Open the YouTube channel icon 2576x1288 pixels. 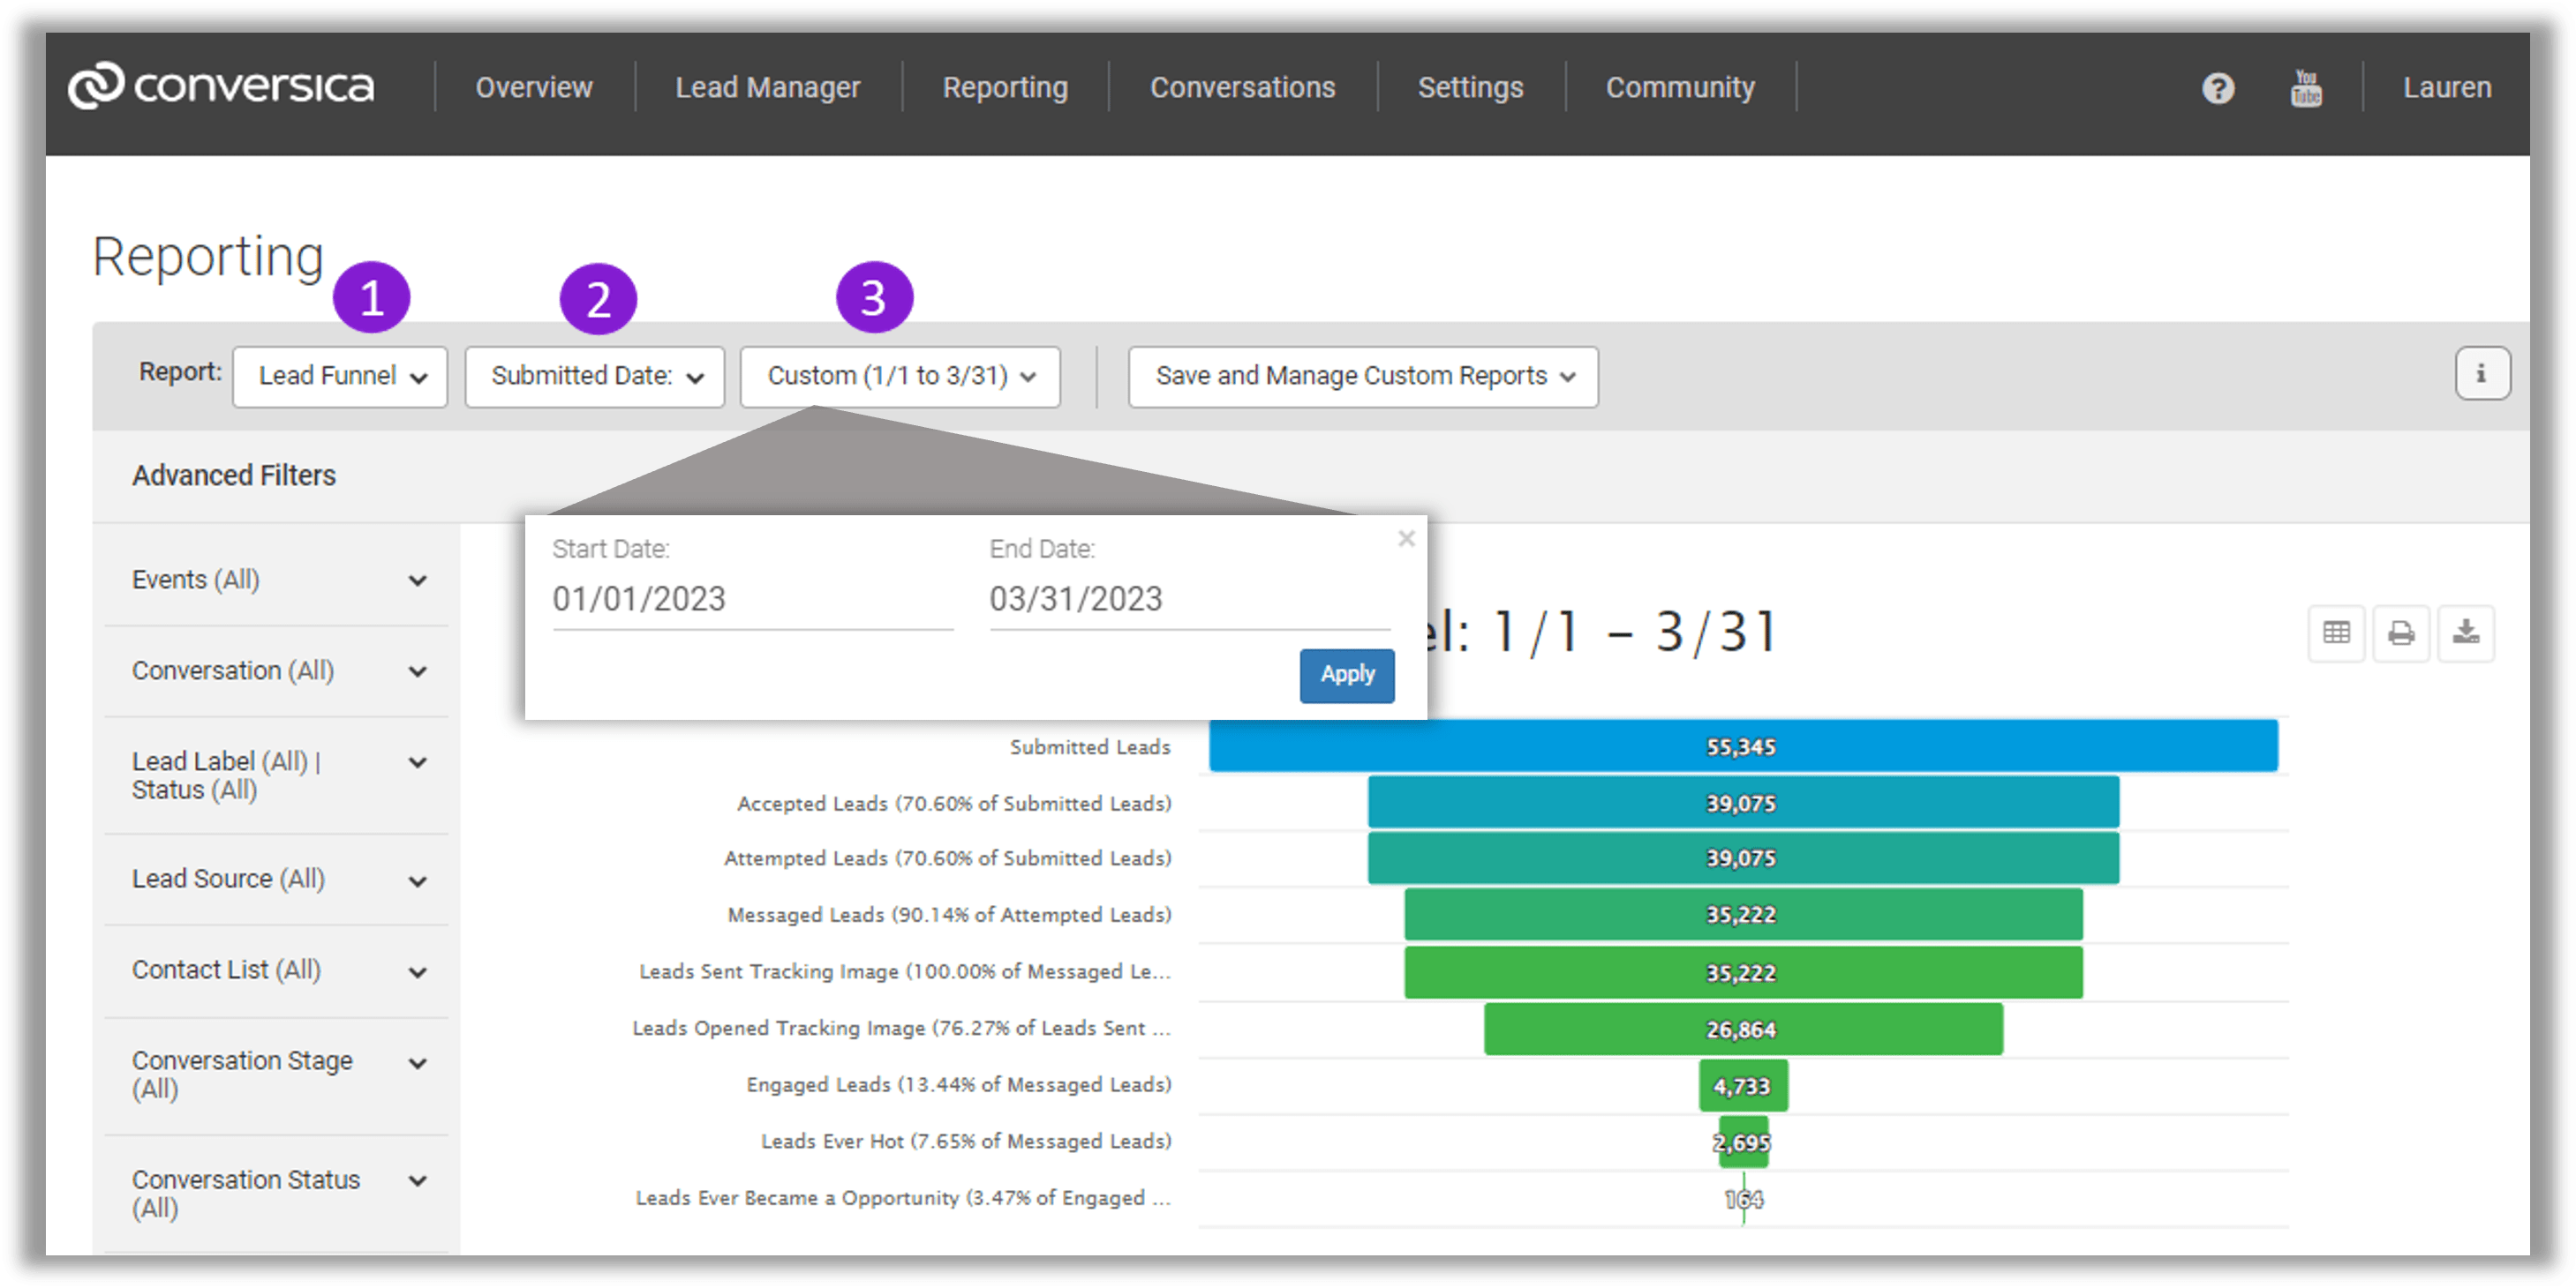[x=2306, y=88]
